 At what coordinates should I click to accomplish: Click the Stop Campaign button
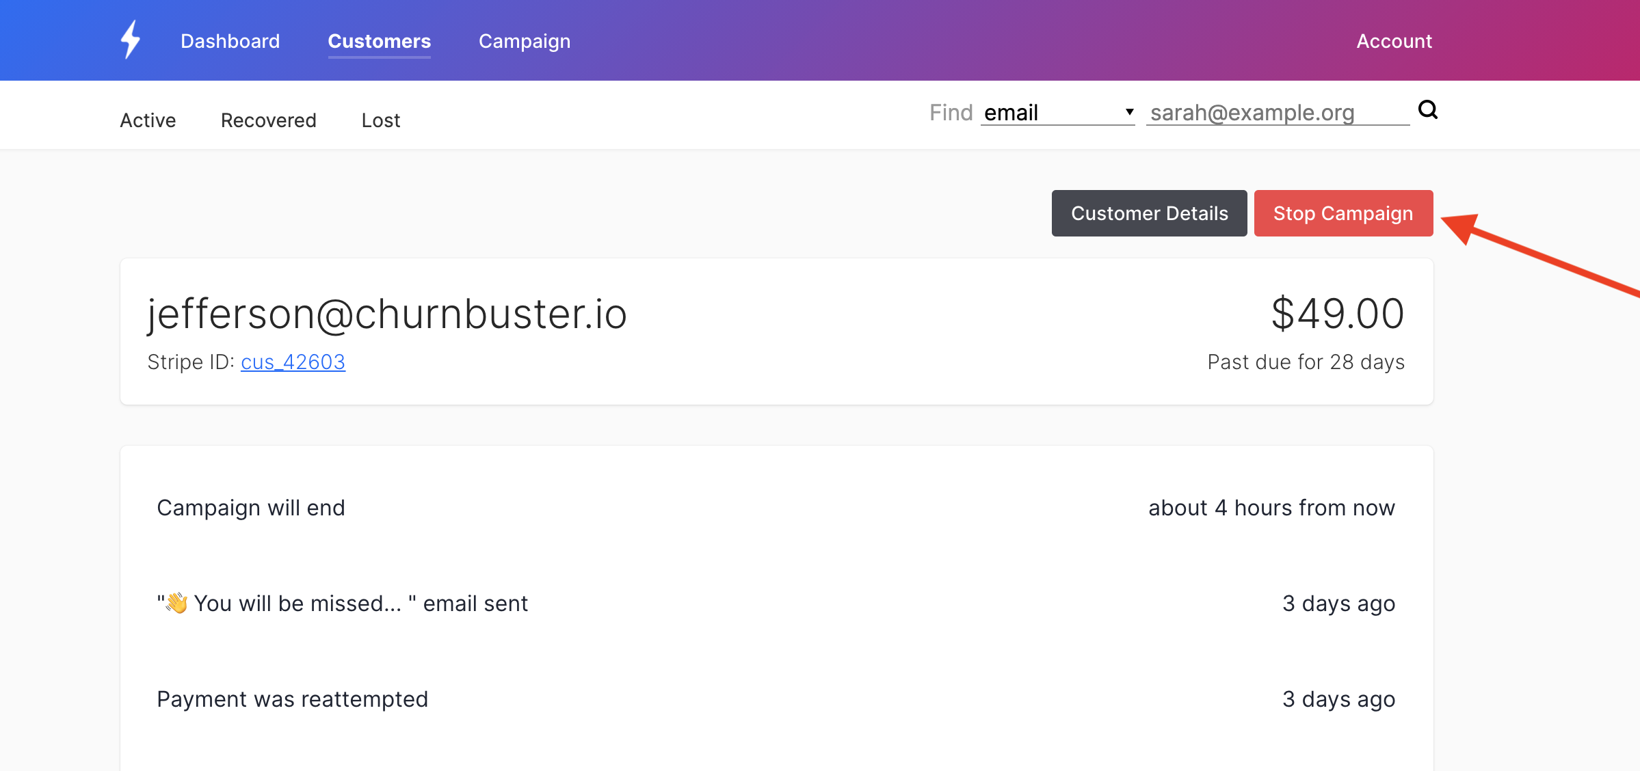tap(1343, 213)
